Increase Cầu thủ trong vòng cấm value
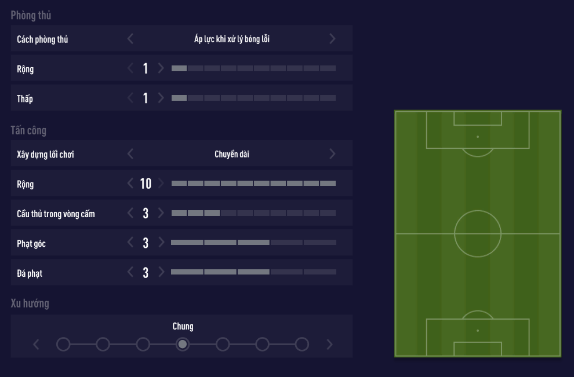This screenshot has width=574, height=377. (x=161, y=214)
